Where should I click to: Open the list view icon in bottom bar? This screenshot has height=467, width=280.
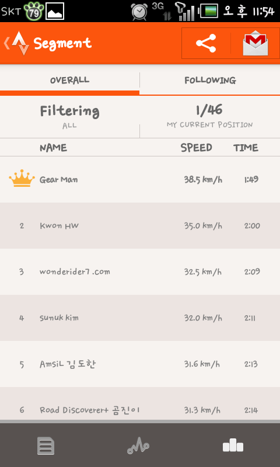[45, 445]
